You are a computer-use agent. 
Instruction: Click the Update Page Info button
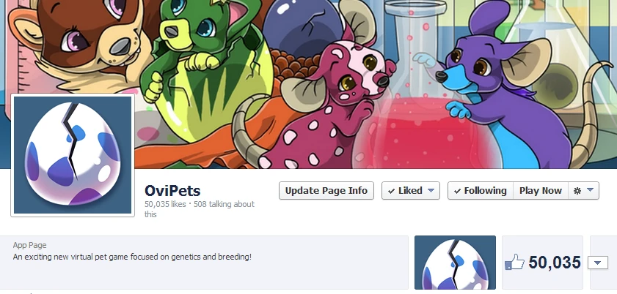pos(326,190)
